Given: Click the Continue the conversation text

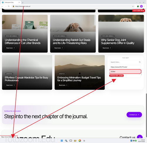Looking at the screenshot, I should click(x=12, y=111).
